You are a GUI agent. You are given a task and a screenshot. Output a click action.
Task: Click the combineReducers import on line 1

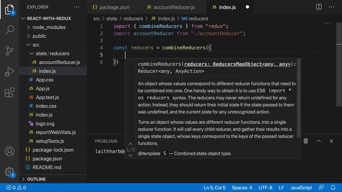click(x=160, y=26)
